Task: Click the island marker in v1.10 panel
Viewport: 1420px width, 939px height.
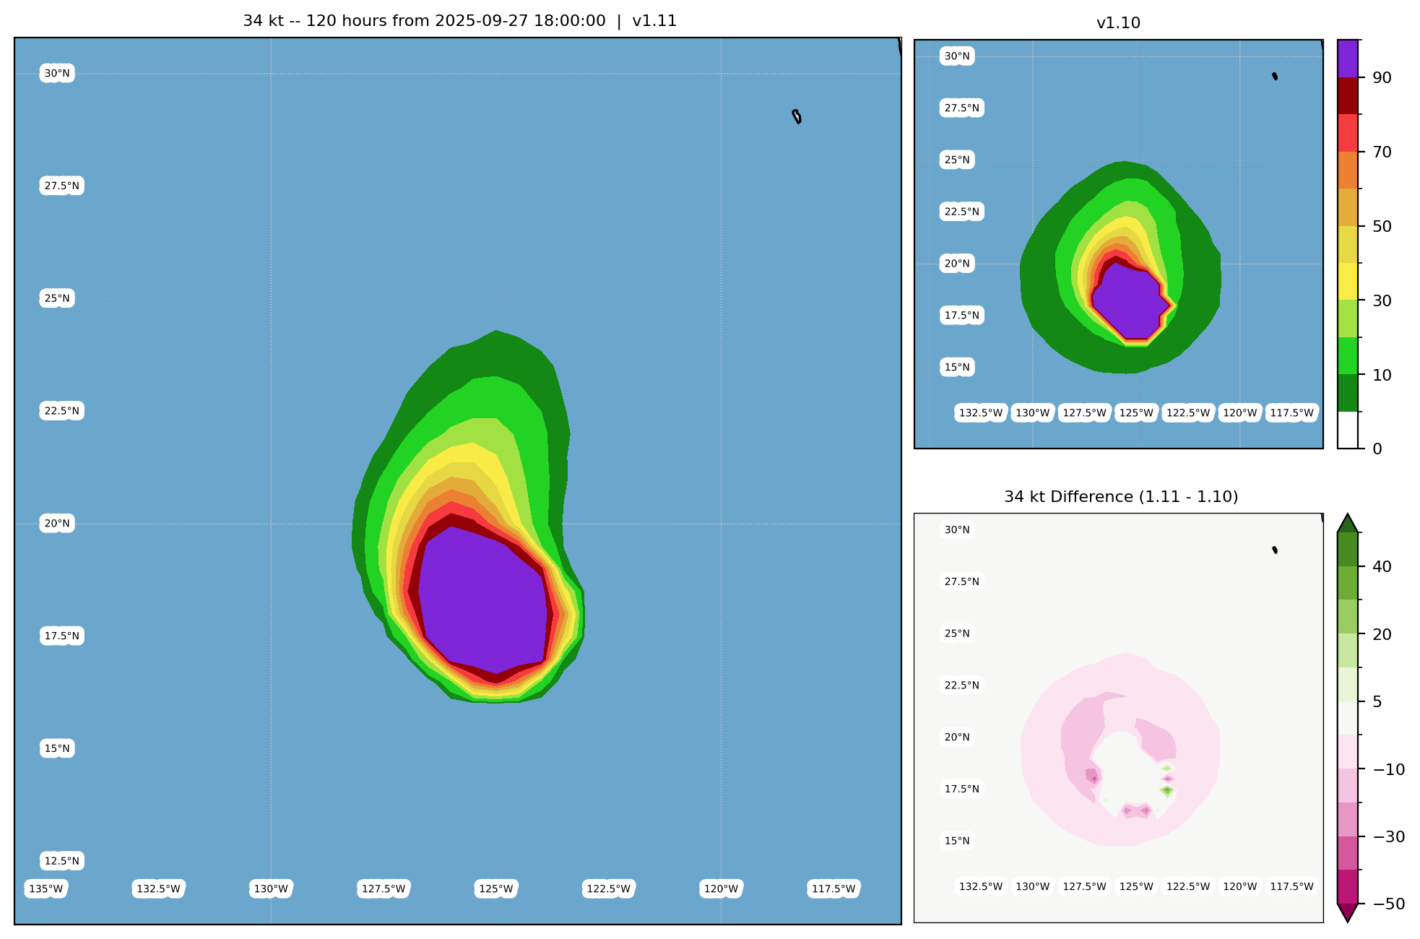Action: (x=1275, y=76)
